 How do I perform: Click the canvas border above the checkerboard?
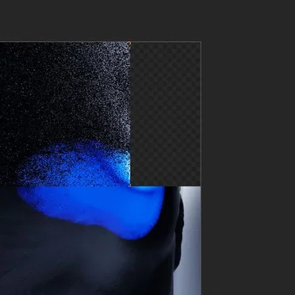click(x=166, y=41)
